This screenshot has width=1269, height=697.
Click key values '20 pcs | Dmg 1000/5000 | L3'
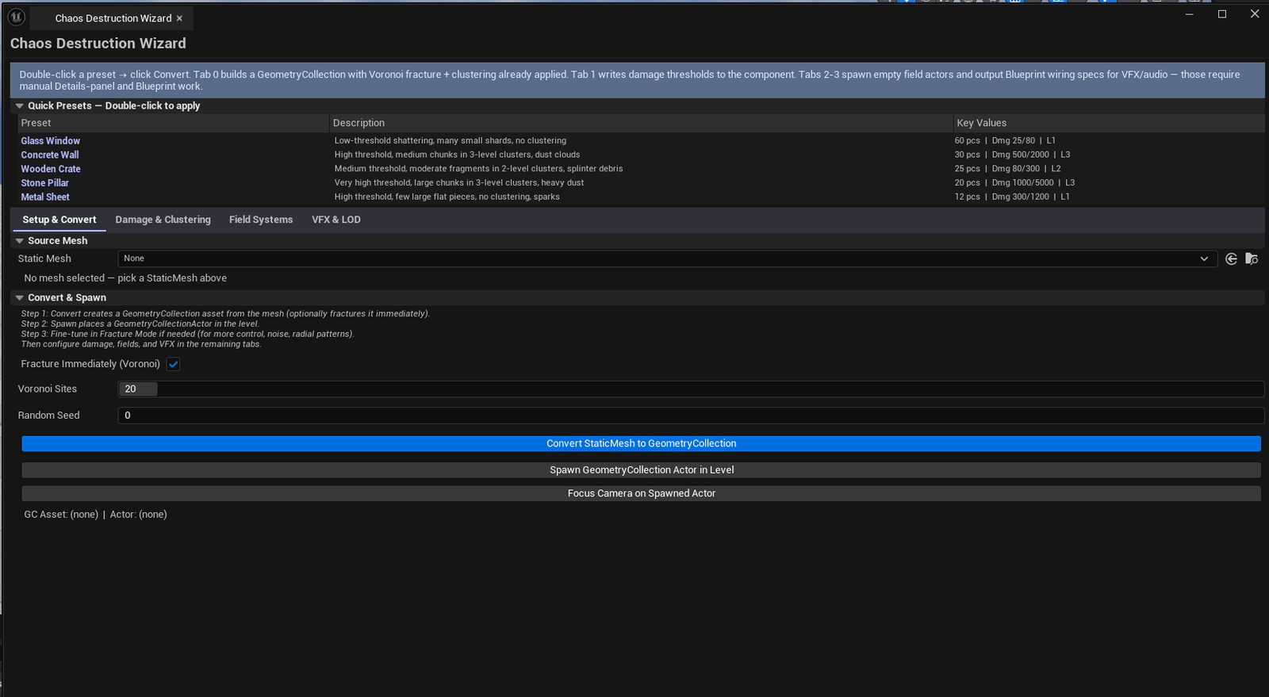click(1014, 183)
